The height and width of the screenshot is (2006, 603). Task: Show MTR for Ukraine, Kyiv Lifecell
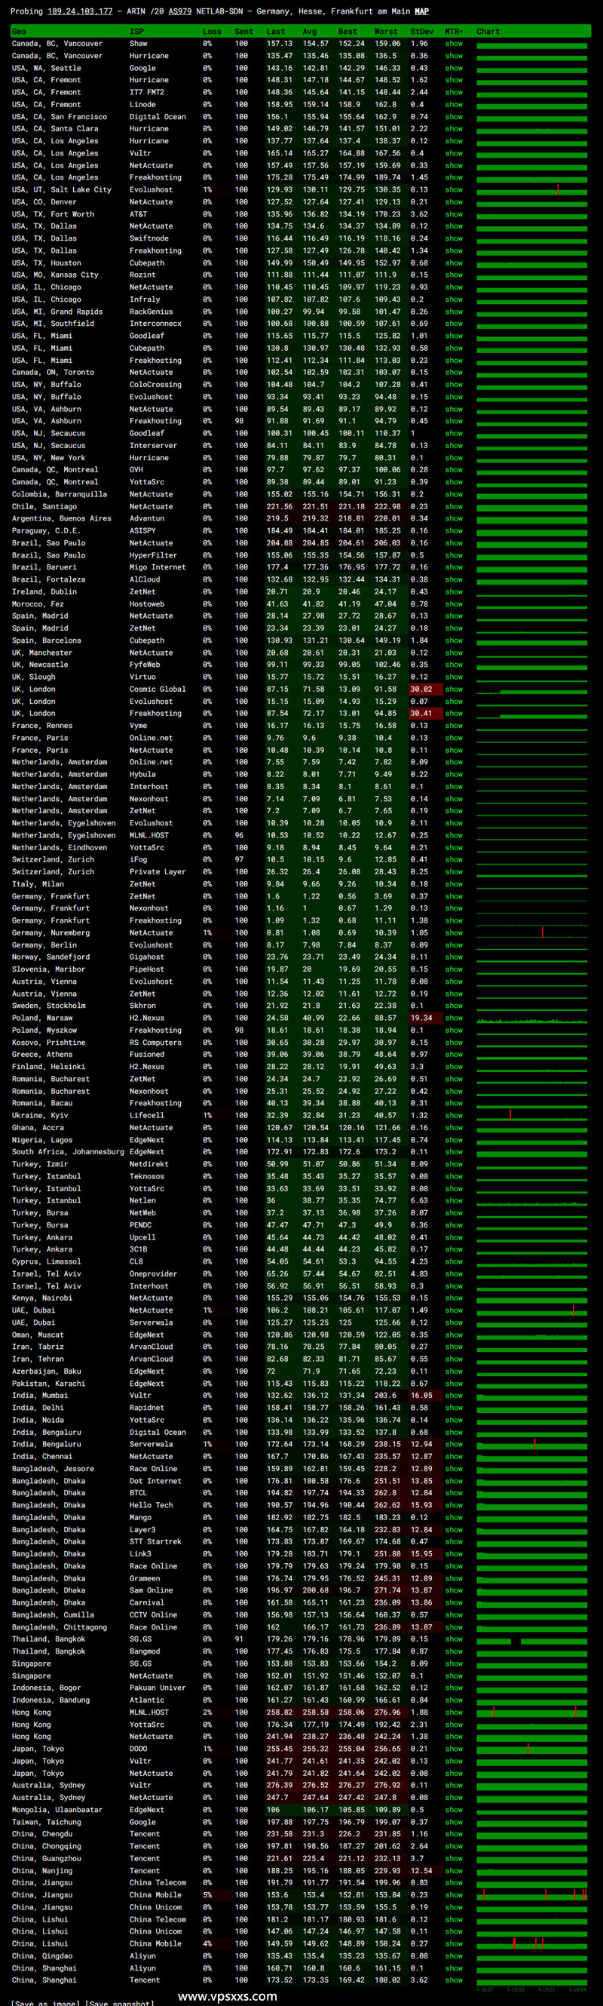tap(454, 1116)
